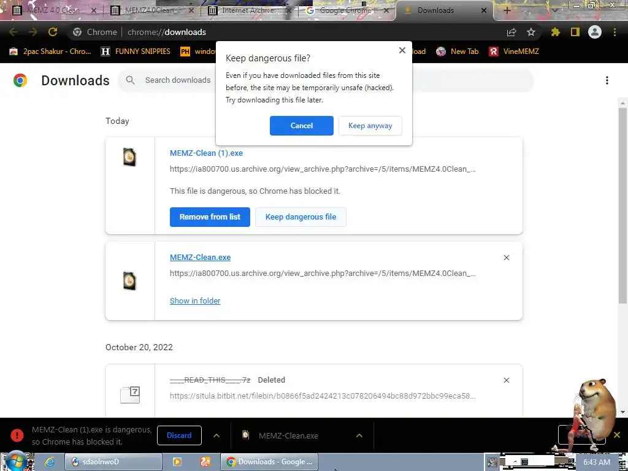Open the VineMEMZ bookmark

tap(514, 52)
